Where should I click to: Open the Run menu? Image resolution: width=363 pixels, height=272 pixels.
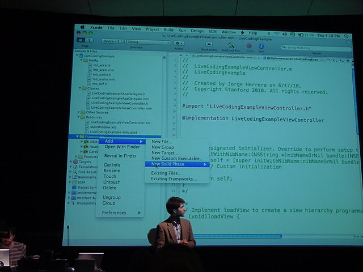pos(182,30)
